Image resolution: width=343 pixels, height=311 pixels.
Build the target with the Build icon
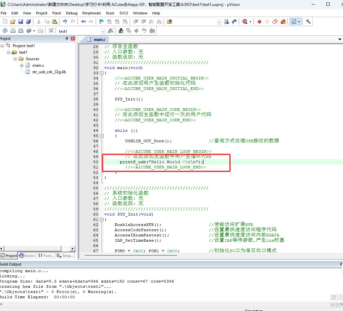coord(13,31)
